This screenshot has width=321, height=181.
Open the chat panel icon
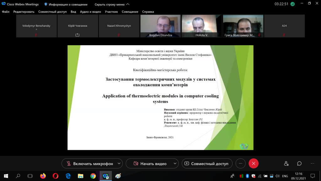[299, 163]
